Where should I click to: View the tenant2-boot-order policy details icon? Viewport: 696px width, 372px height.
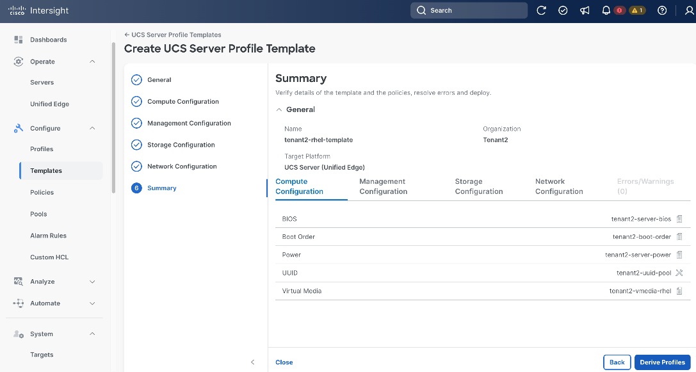click(x=679, y=237)
